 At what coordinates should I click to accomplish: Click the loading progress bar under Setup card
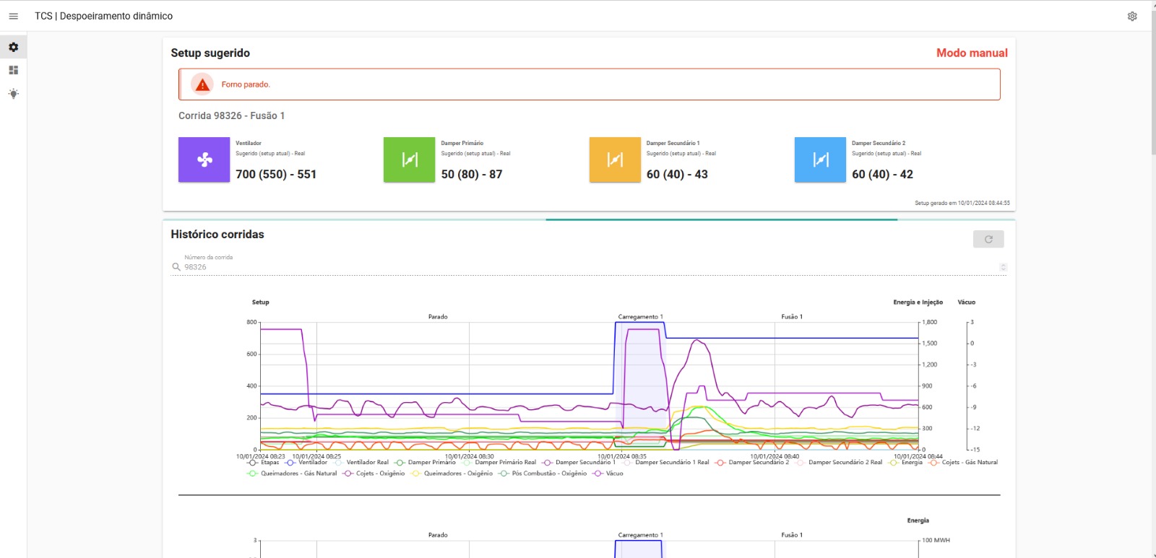pos(589,219)
